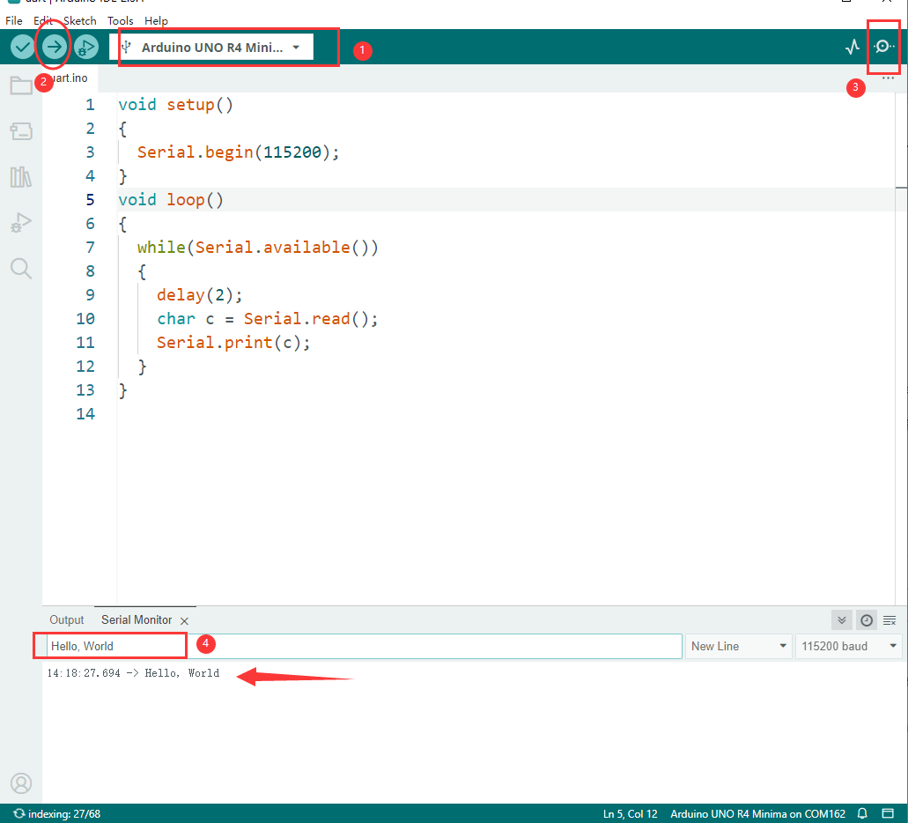Click the char c = Serial.read(); line
The image size is (908, 823).
(268, 319)
